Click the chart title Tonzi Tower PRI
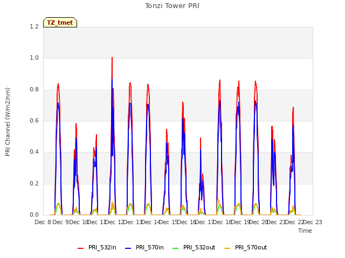Image resolution: width=345 pixels, height=258 pixels. coord(172,6)
